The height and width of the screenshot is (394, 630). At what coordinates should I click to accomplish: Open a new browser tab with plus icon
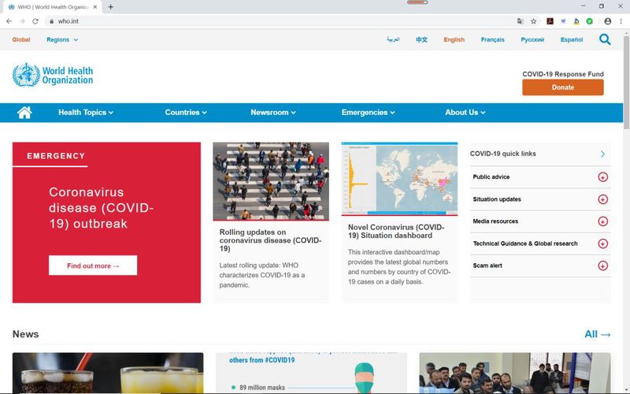tap(110, 7)
